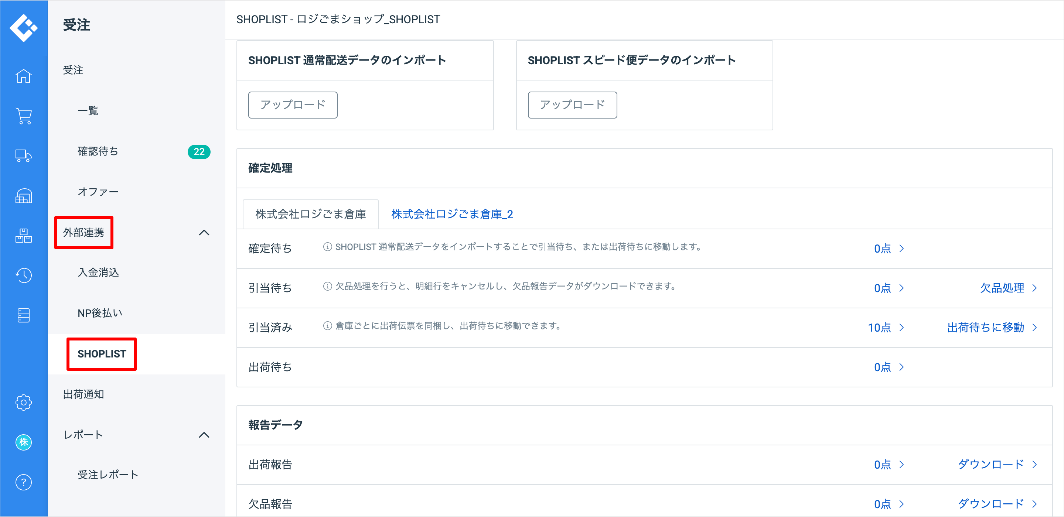
Task: Click the 欠品処理 link
Action: 1008,288
